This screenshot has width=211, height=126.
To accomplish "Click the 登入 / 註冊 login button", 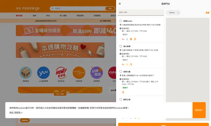I will coord(60,94).
